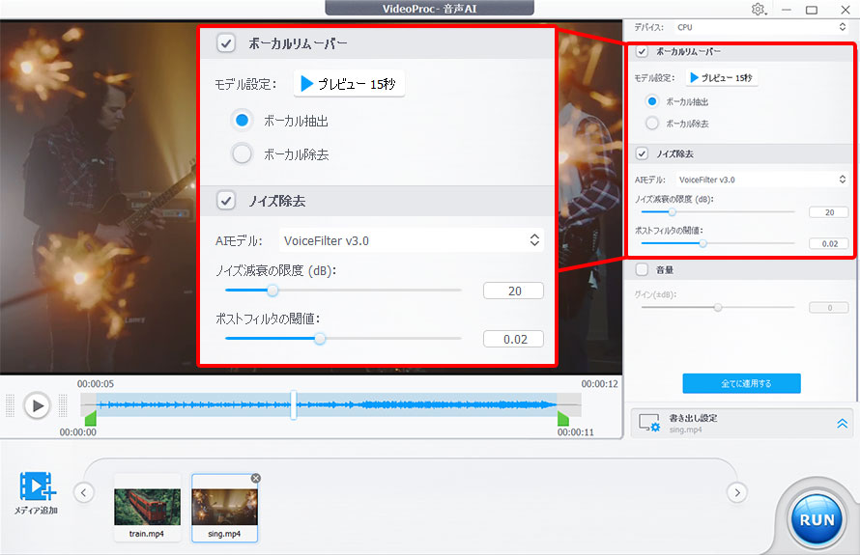The height and width of the screenshot is (555, 860).
Task: Click the 00:00:05 timestamp label
Action: point(96,384)
